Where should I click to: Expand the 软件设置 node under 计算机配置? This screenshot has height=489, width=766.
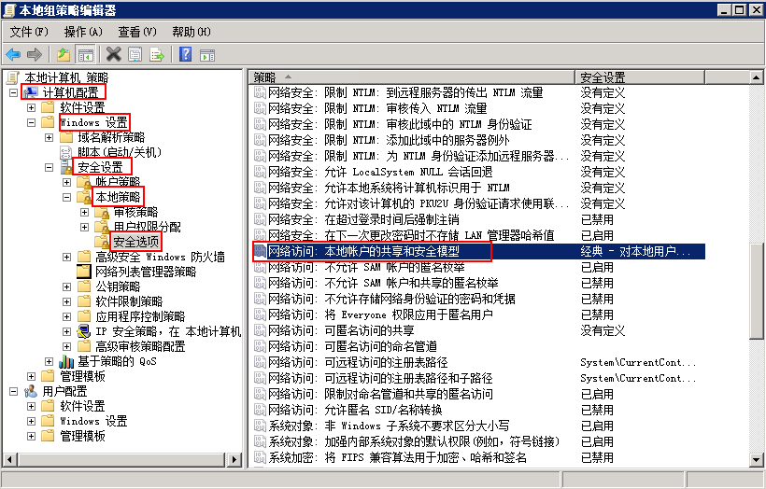tap(31, 107)
